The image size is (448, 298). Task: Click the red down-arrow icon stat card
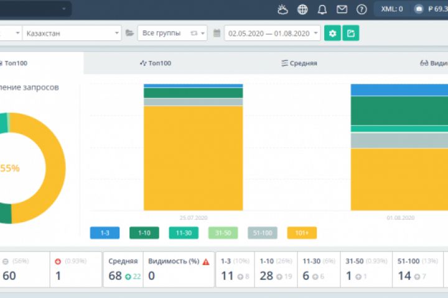[x=76, y=269]
